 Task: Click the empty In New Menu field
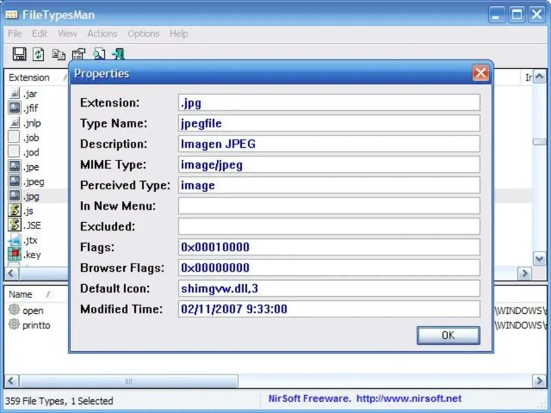(x=329, y=206)
